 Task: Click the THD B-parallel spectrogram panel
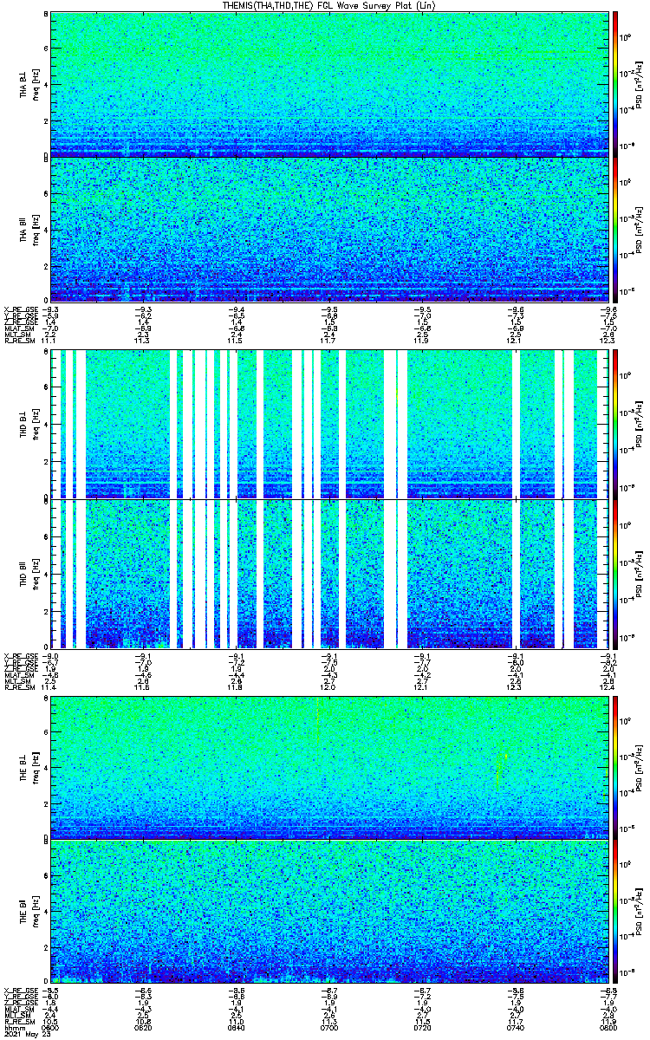[x=329, y=573]
